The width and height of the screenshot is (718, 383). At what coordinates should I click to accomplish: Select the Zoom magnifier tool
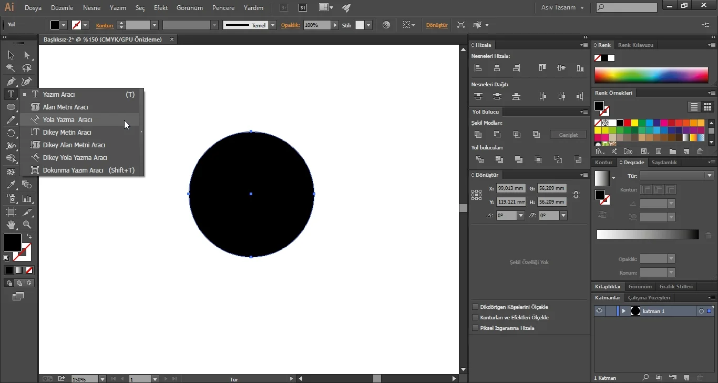click(x=27, y=225)
